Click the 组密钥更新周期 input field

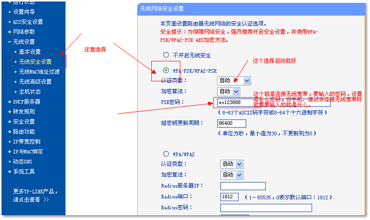(231, 123)
